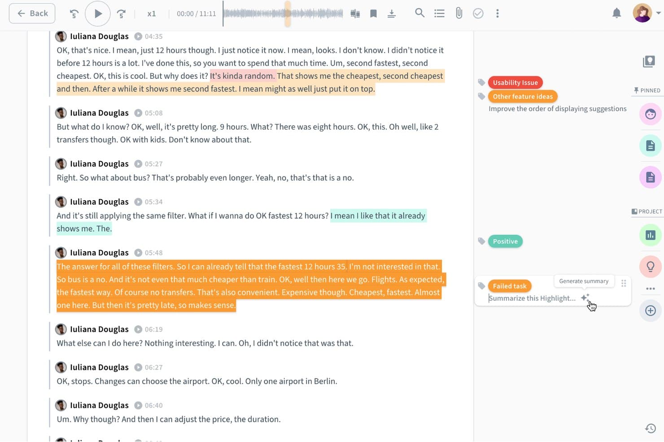This screenshot has width=664, height=442.
Task: Click the plus circle add button in the sidebar
Action: coord(651,311)
